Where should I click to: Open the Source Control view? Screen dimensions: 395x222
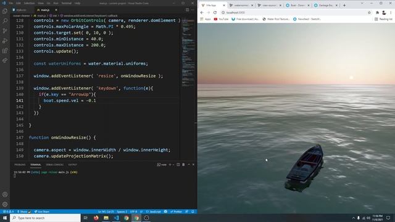5,31
